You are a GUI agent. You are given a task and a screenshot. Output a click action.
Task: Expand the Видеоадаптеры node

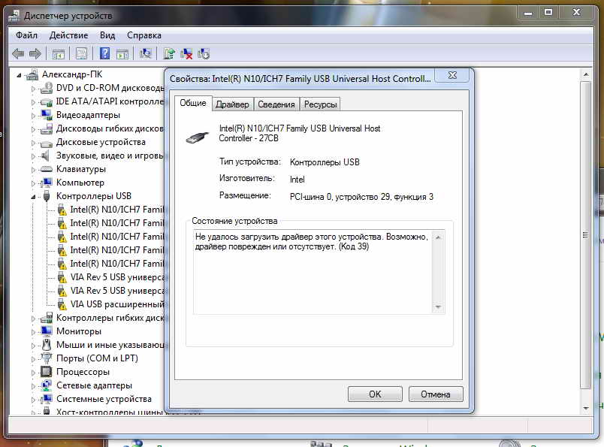point(33,115)
